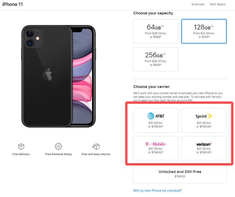This screenshot has height=197, width=235.
Task: Click the black iPhone 11 product image
Action: 57,76
